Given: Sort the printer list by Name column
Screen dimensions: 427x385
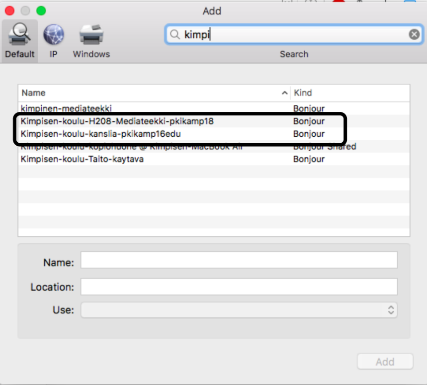Looking at the screenshot, I should click(149, 93).
